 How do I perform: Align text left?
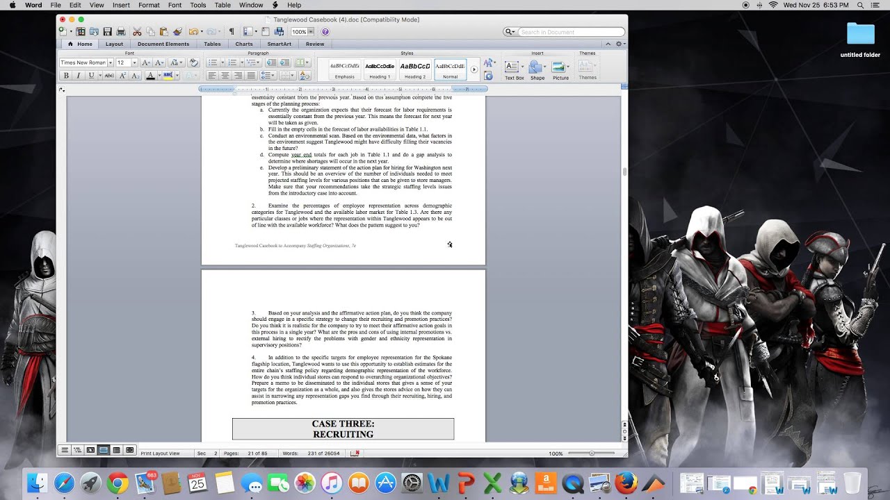(212, 75)
